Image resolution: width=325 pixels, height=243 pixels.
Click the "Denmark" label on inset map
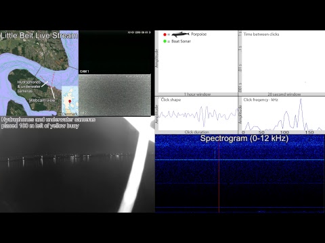point(70,114)
